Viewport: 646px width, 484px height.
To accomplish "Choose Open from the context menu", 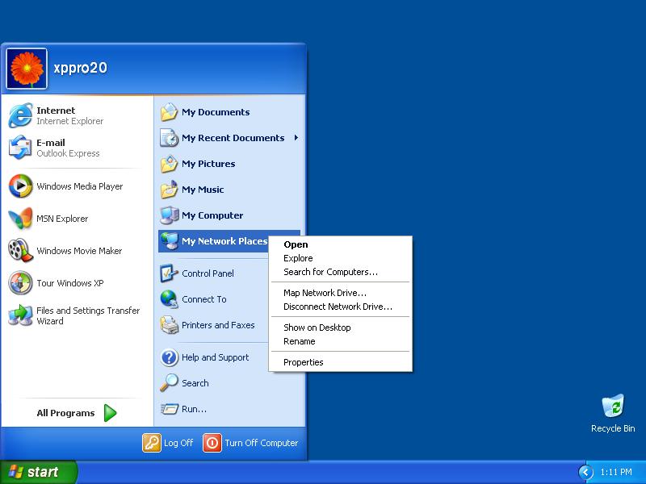I will click(296, 244).
